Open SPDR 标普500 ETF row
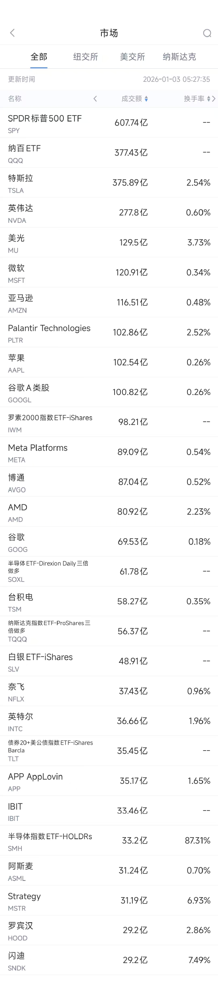218x1002 pixels. pyautogui.click(x=109, y=123)
